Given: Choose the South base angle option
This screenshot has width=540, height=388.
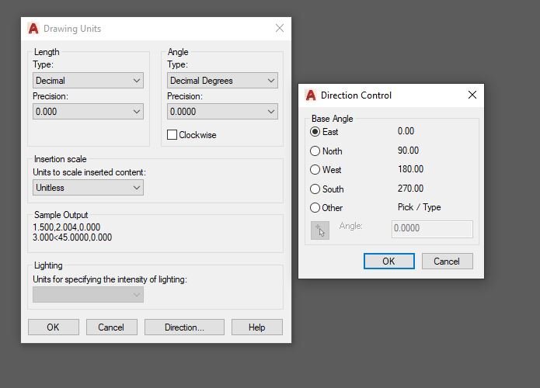Looking at the screenshot, I should click(315, 189).
